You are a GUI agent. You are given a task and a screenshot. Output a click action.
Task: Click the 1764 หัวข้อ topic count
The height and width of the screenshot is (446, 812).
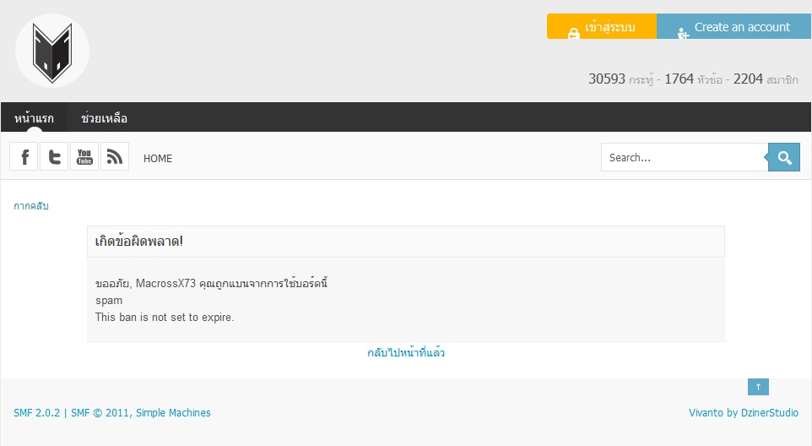click(693, 79)
